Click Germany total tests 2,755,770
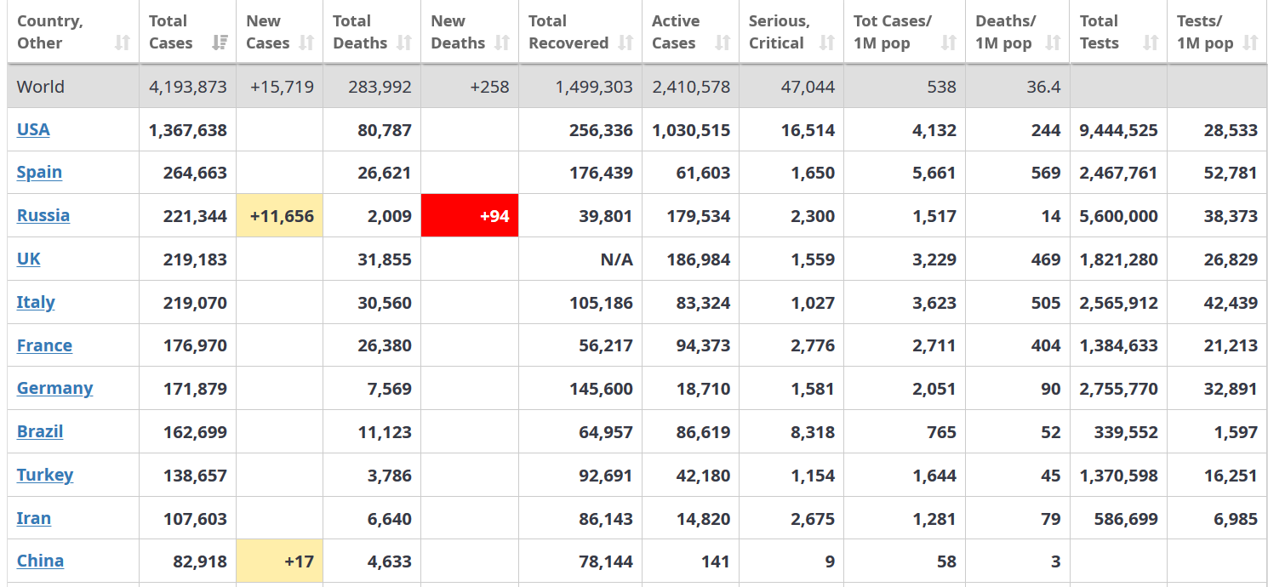 click(x=1118, y=389)
